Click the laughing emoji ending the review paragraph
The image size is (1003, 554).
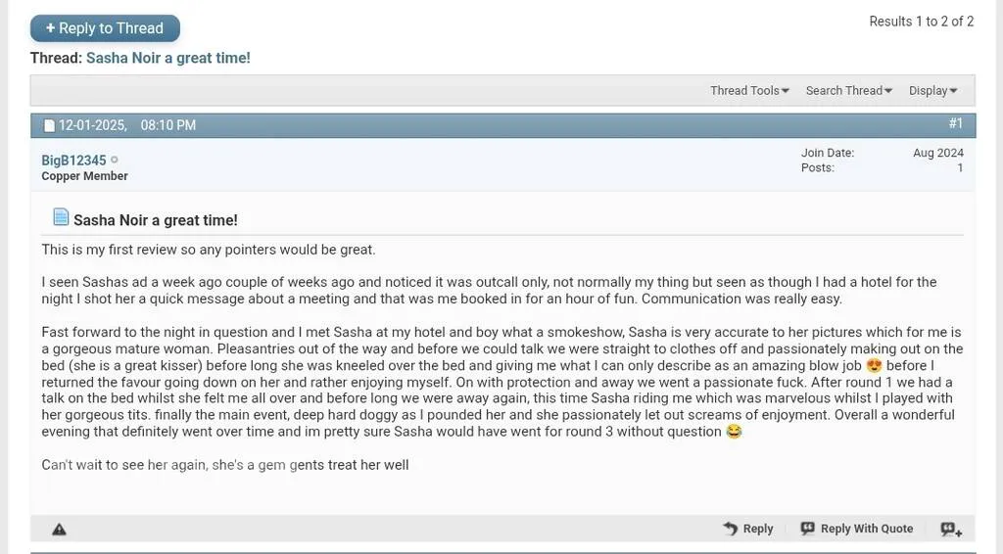[x=734, y=432]
